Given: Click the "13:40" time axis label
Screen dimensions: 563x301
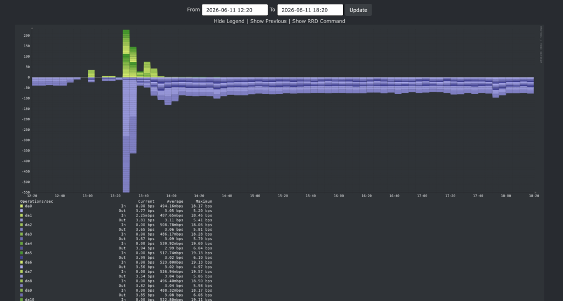Looking at the screenshot, I should 143,196.
